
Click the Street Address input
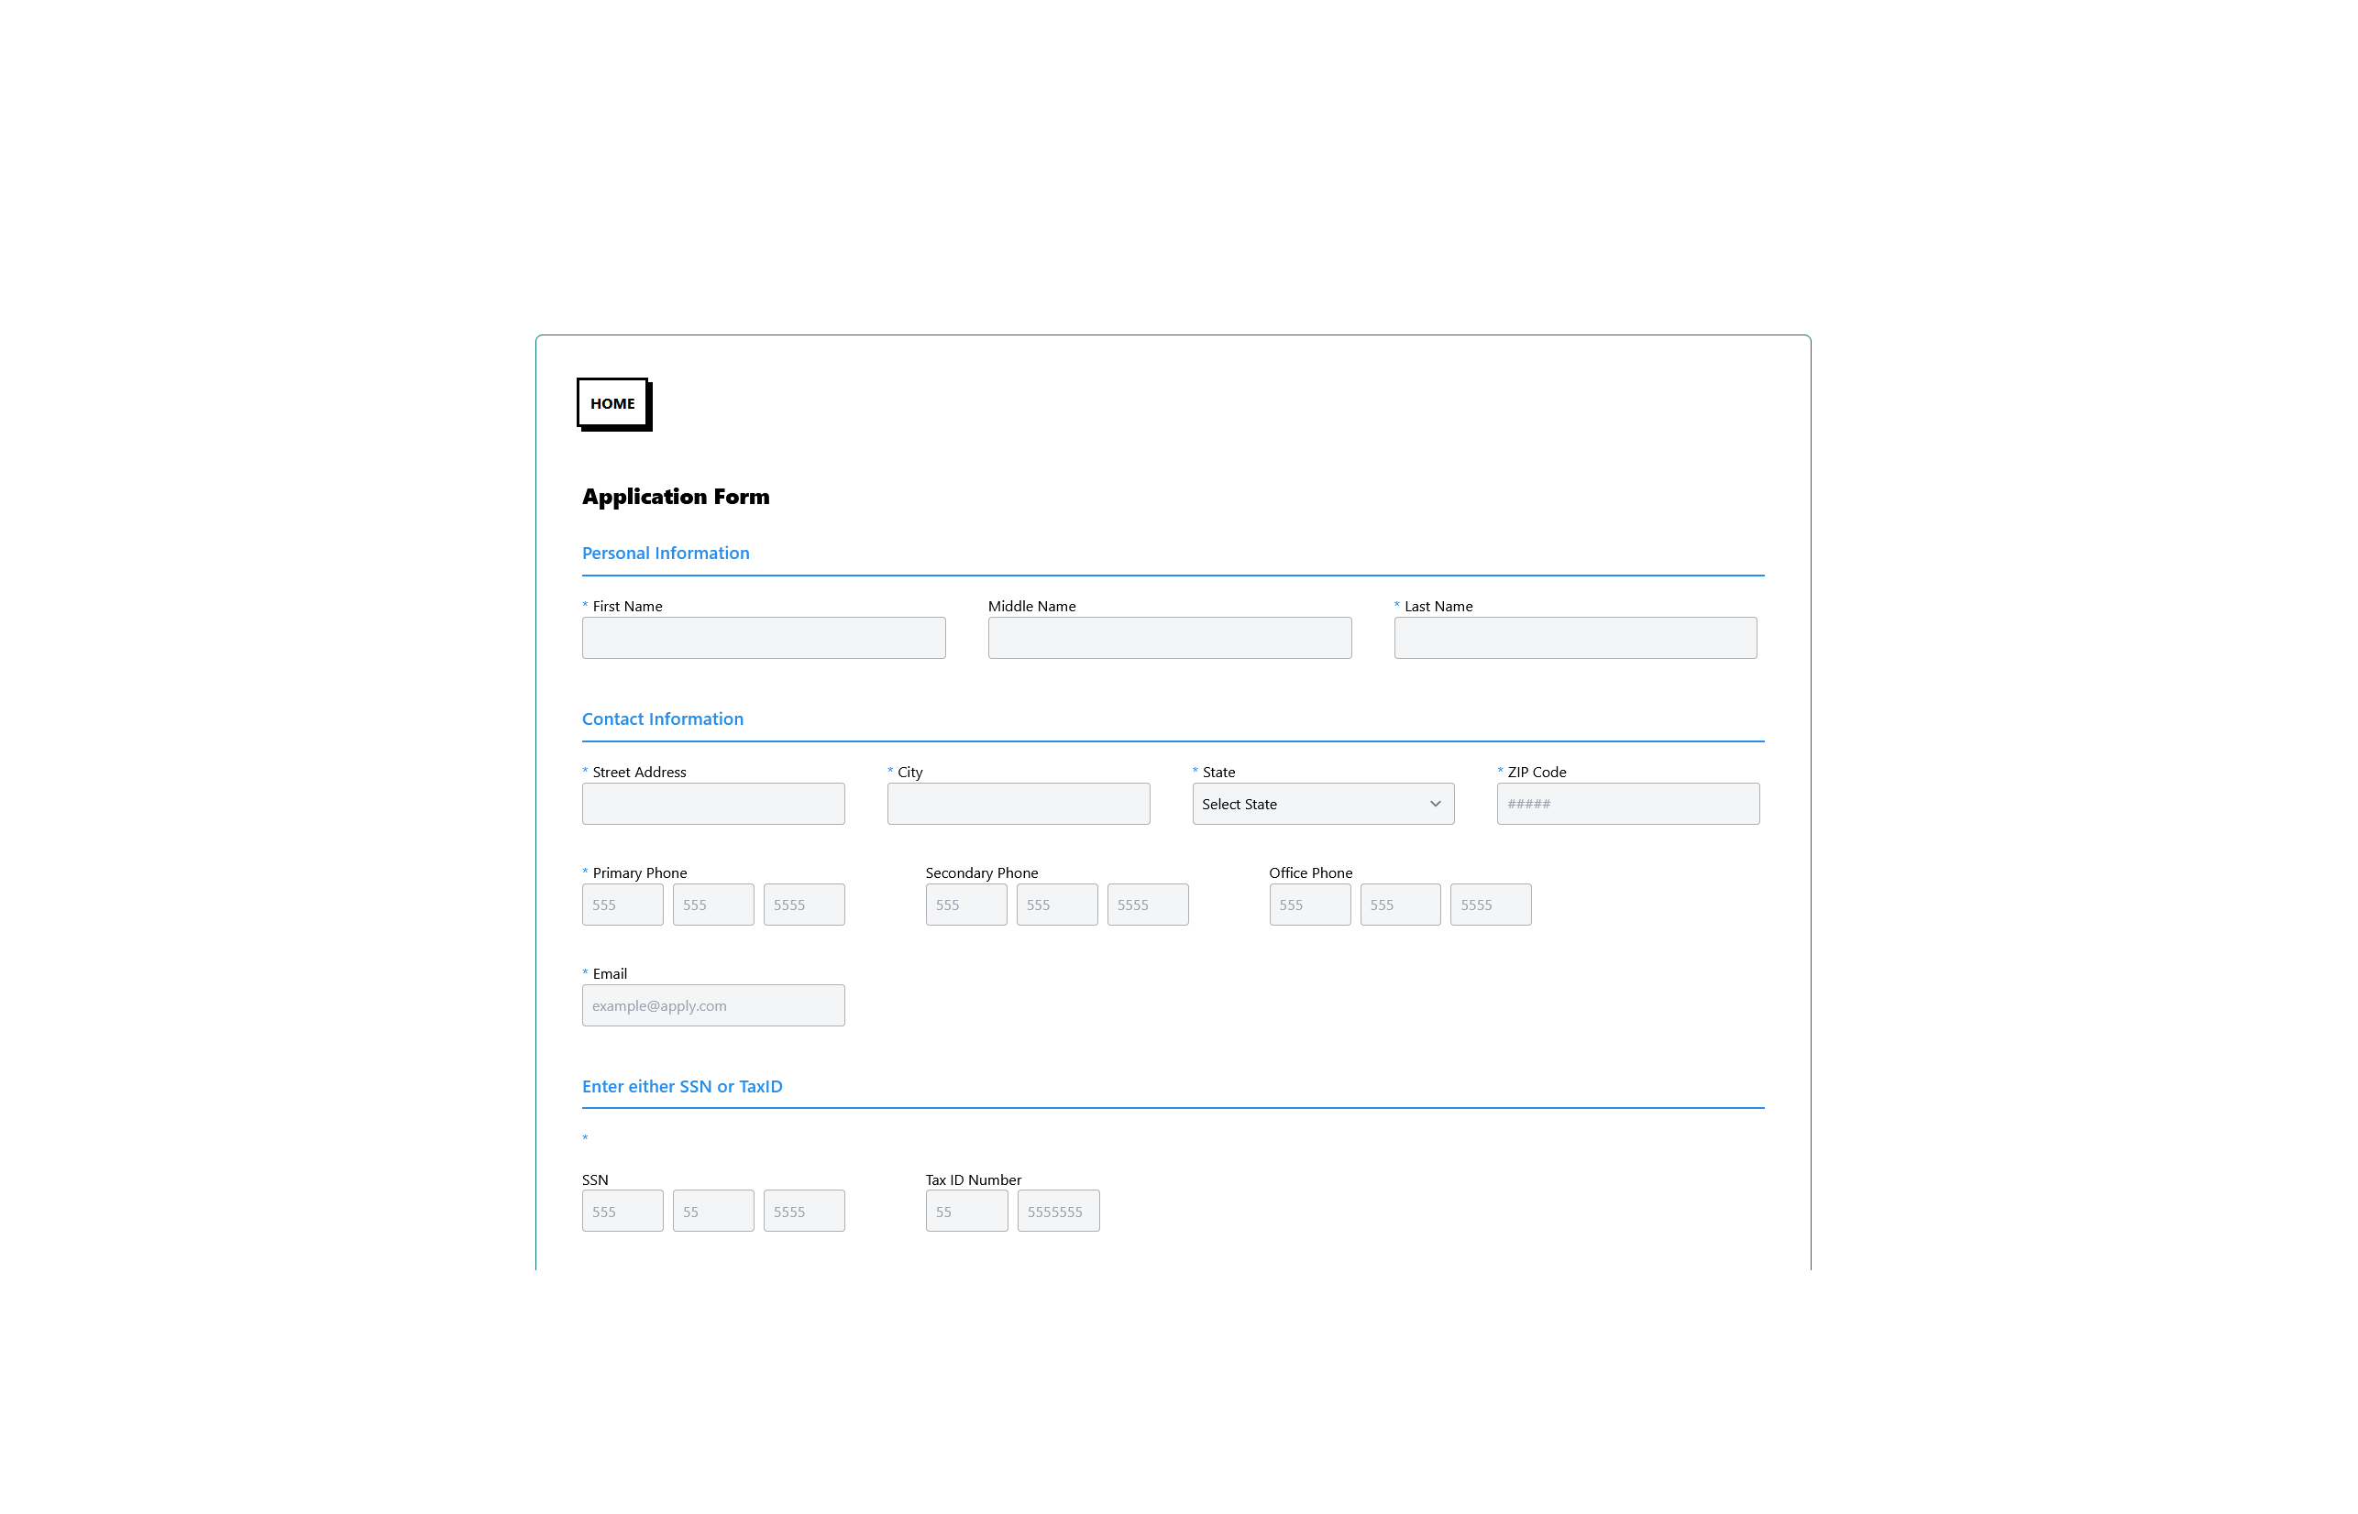coord(713,804)
